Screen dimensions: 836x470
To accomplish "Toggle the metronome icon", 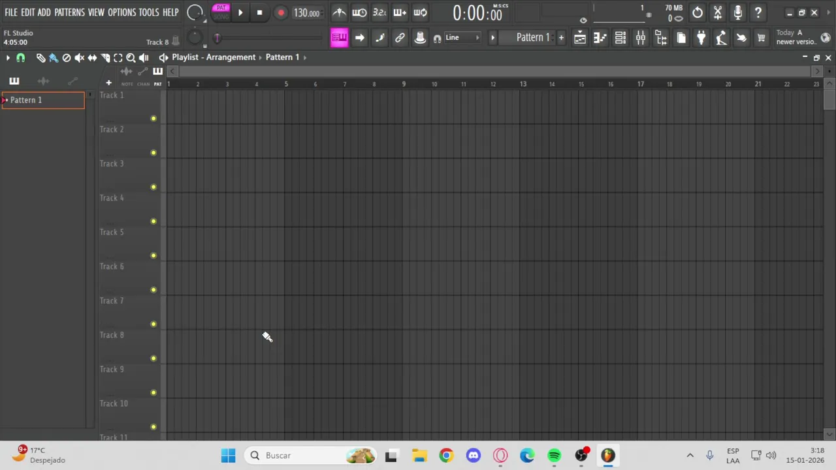I will point(339,12).
